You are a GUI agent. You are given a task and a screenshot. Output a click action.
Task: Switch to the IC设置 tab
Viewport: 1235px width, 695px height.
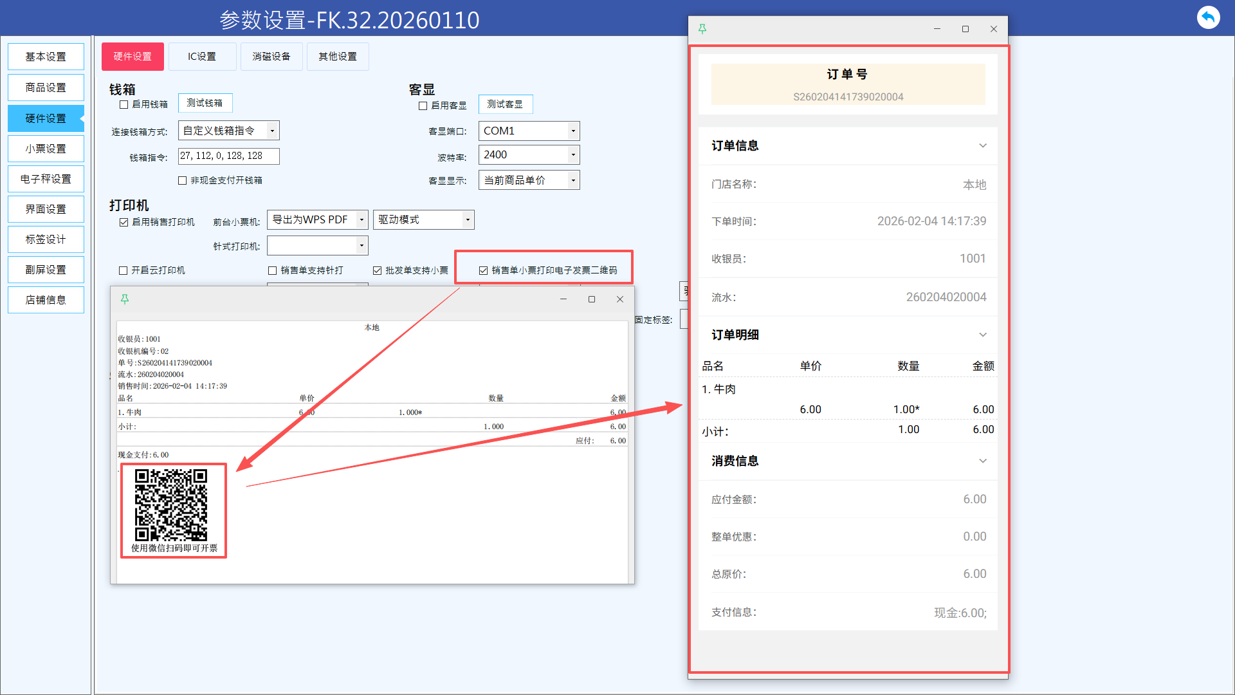[202, 57]
